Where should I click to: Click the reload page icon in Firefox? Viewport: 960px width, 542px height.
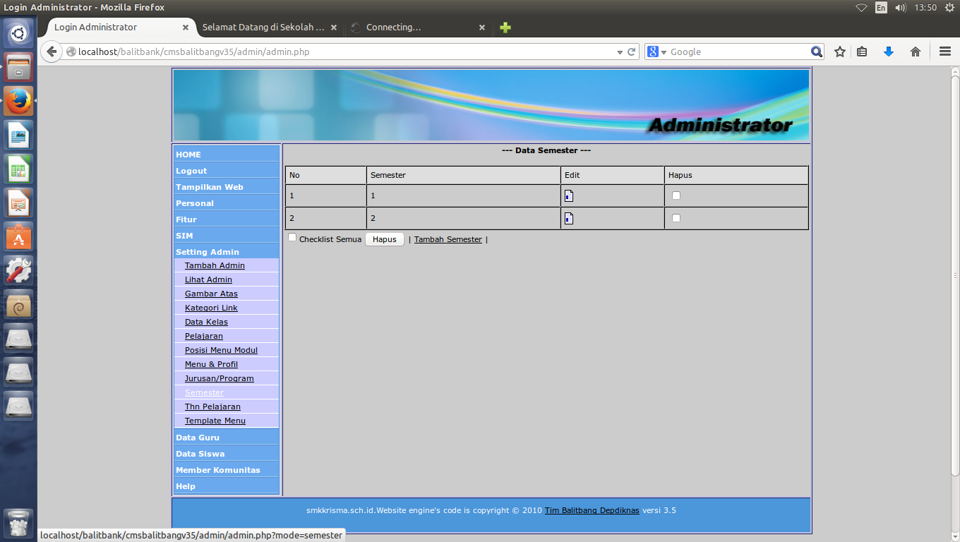630,51
